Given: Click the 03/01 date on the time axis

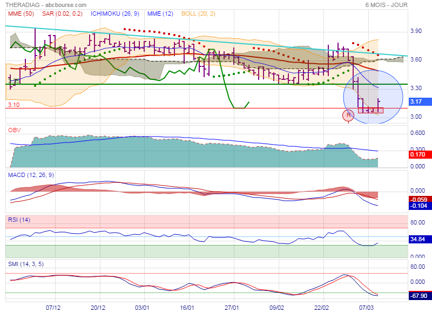Looking at the screenshot, I should click(142, 308).
